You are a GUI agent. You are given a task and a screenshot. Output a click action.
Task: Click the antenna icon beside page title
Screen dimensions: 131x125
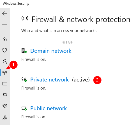click(x=25, y=19)
